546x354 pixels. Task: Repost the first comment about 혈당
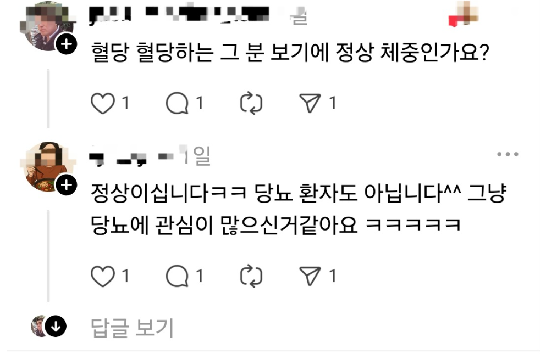pyautogui.click(x=251, y=103)
